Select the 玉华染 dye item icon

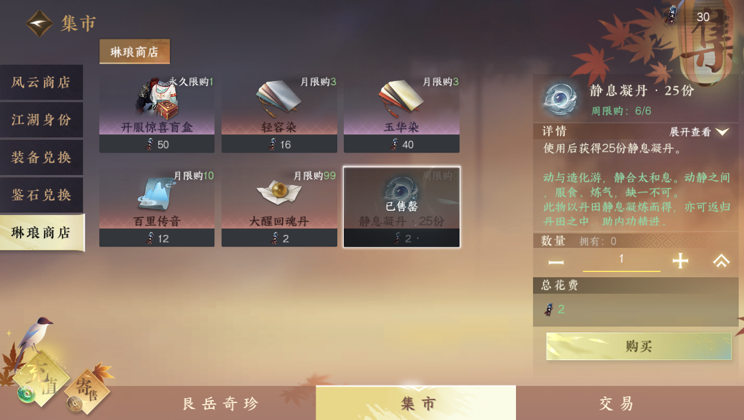[x=401, y=97]
